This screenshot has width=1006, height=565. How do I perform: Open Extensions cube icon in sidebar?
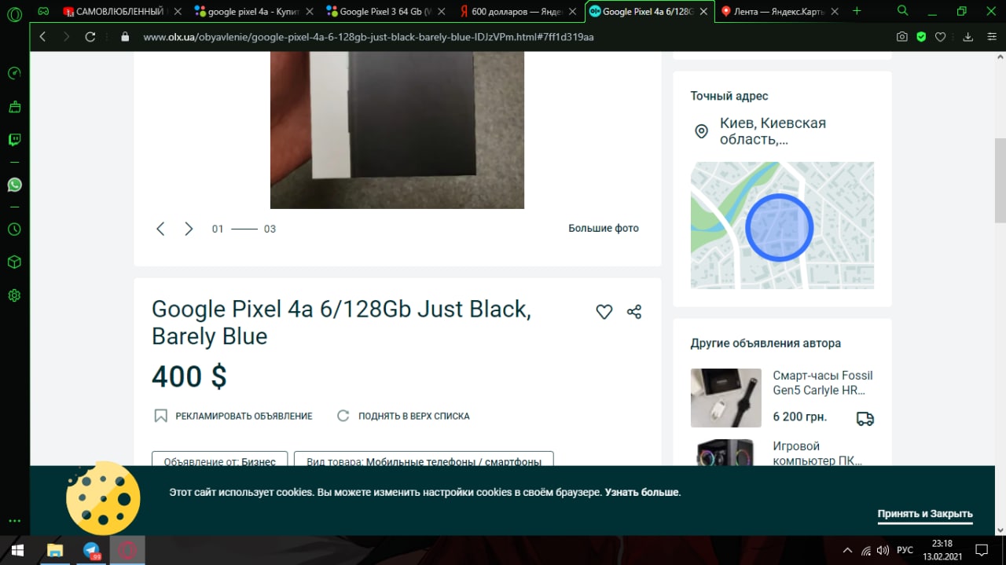click(x=14, y=262)
